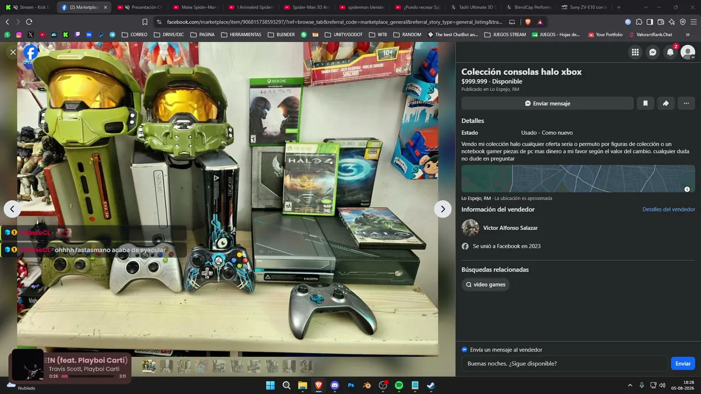Expand the browser tab search dropdown
Image resolution: width=701 pixels, height=394 pixels.
pyautogui.click(x=646, y=7)
